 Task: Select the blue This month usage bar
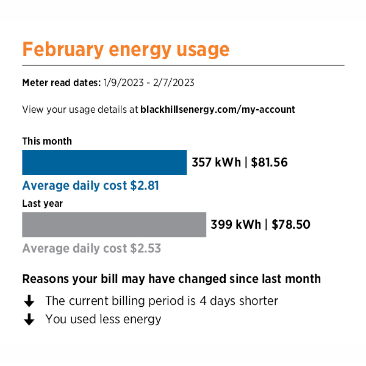[104, 162]
